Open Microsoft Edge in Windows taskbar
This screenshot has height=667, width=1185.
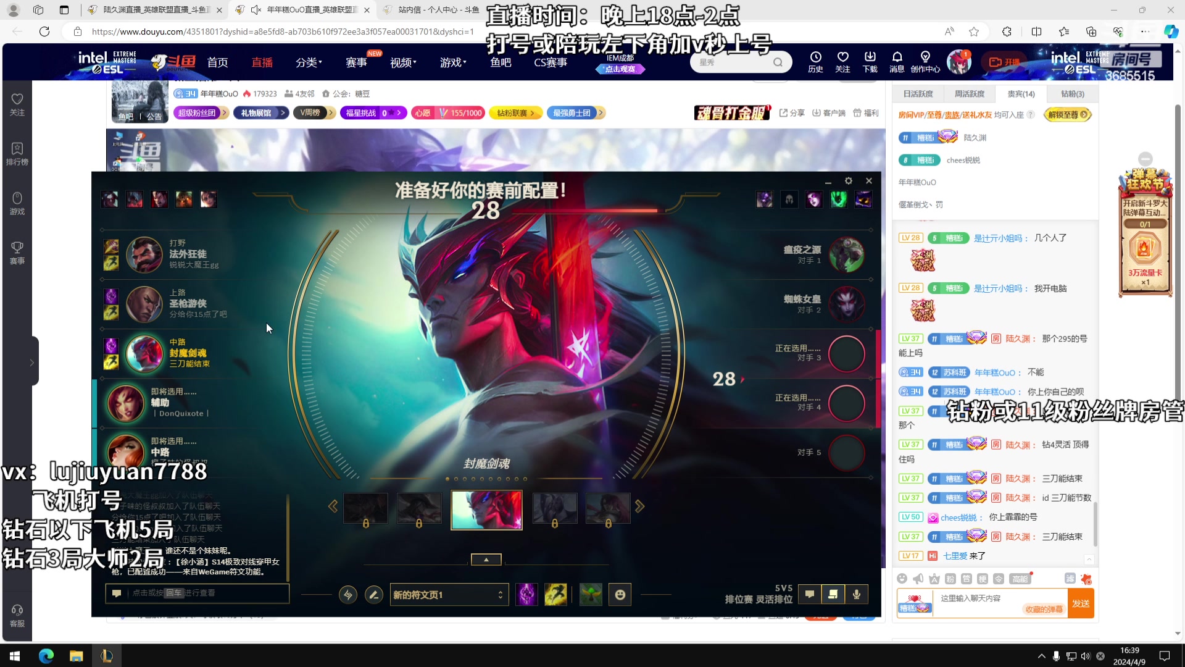click(46, 655)
